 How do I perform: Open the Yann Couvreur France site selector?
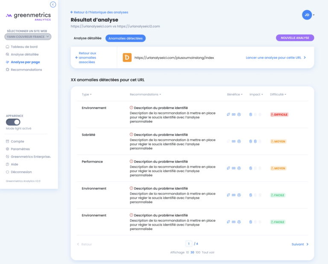click(x=28, y=37)
